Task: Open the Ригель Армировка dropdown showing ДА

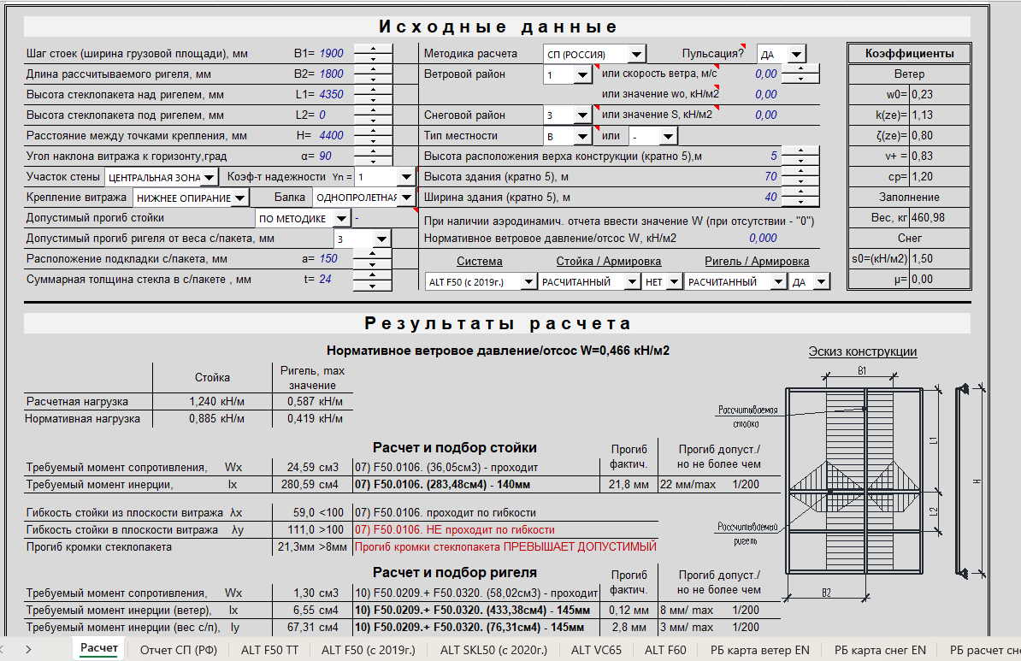Action: tap(822, 282)
